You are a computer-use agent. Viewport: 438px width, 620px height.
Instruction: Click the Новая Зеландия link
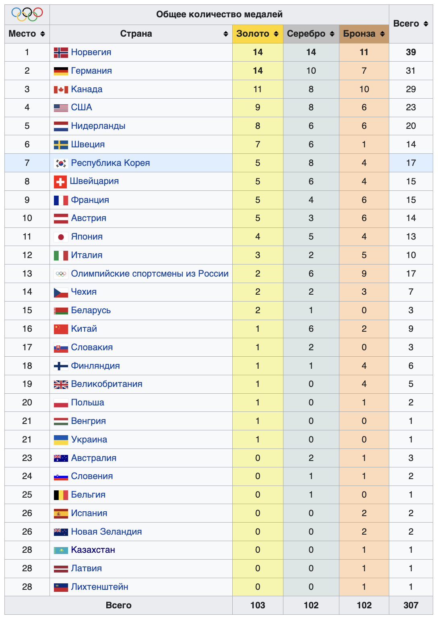pos(106,532)
